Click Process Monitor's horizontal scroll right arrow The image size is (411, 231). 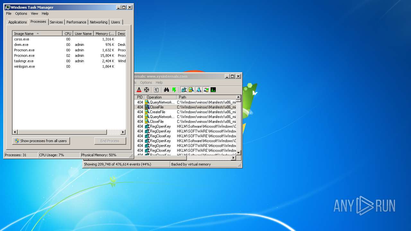coord(233,158)
